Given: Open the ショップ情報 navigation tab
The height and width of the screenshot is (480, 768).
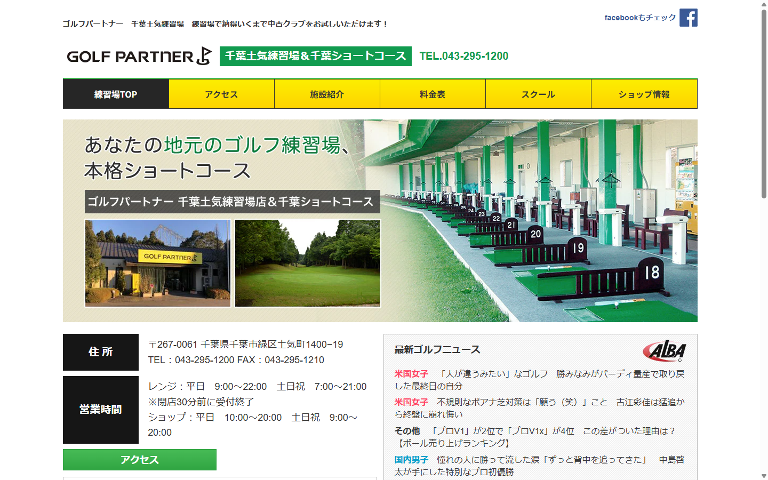Looking at the screenshot, I should coord(644,94).
